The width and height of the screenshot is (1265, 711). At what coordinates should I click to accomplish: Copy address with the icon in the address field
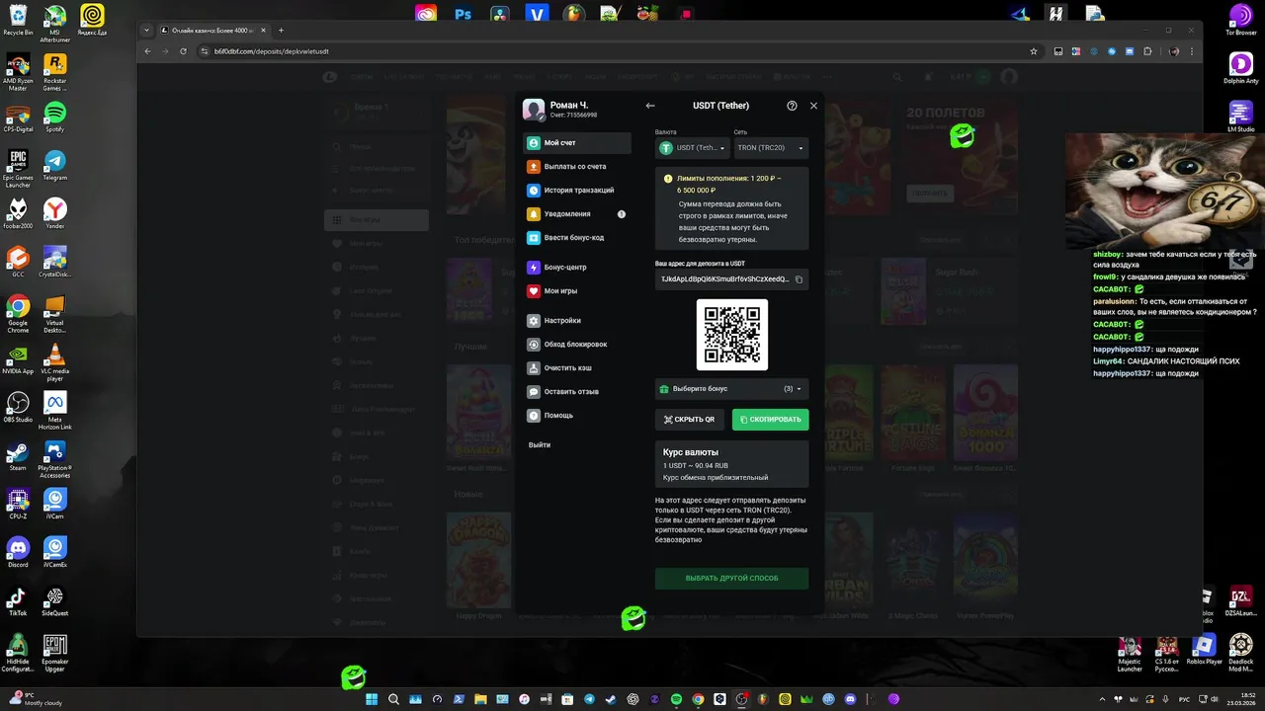799,279
